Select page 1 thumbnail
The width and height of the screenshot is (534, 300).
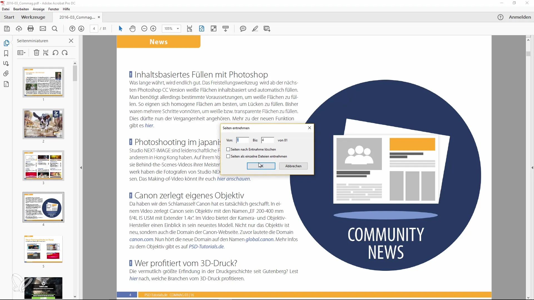coord(43,82)
